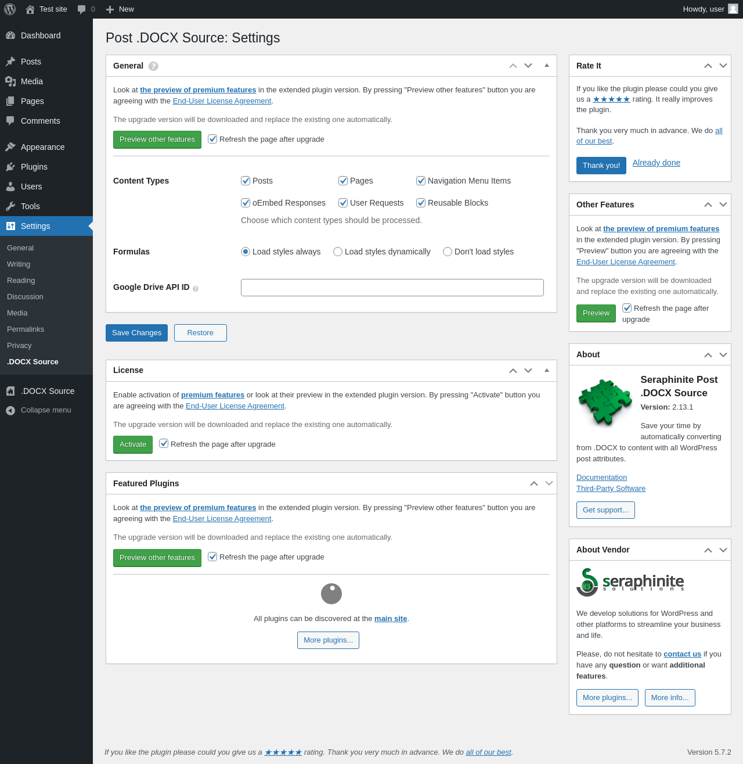Click More info... button

point(670,698)
